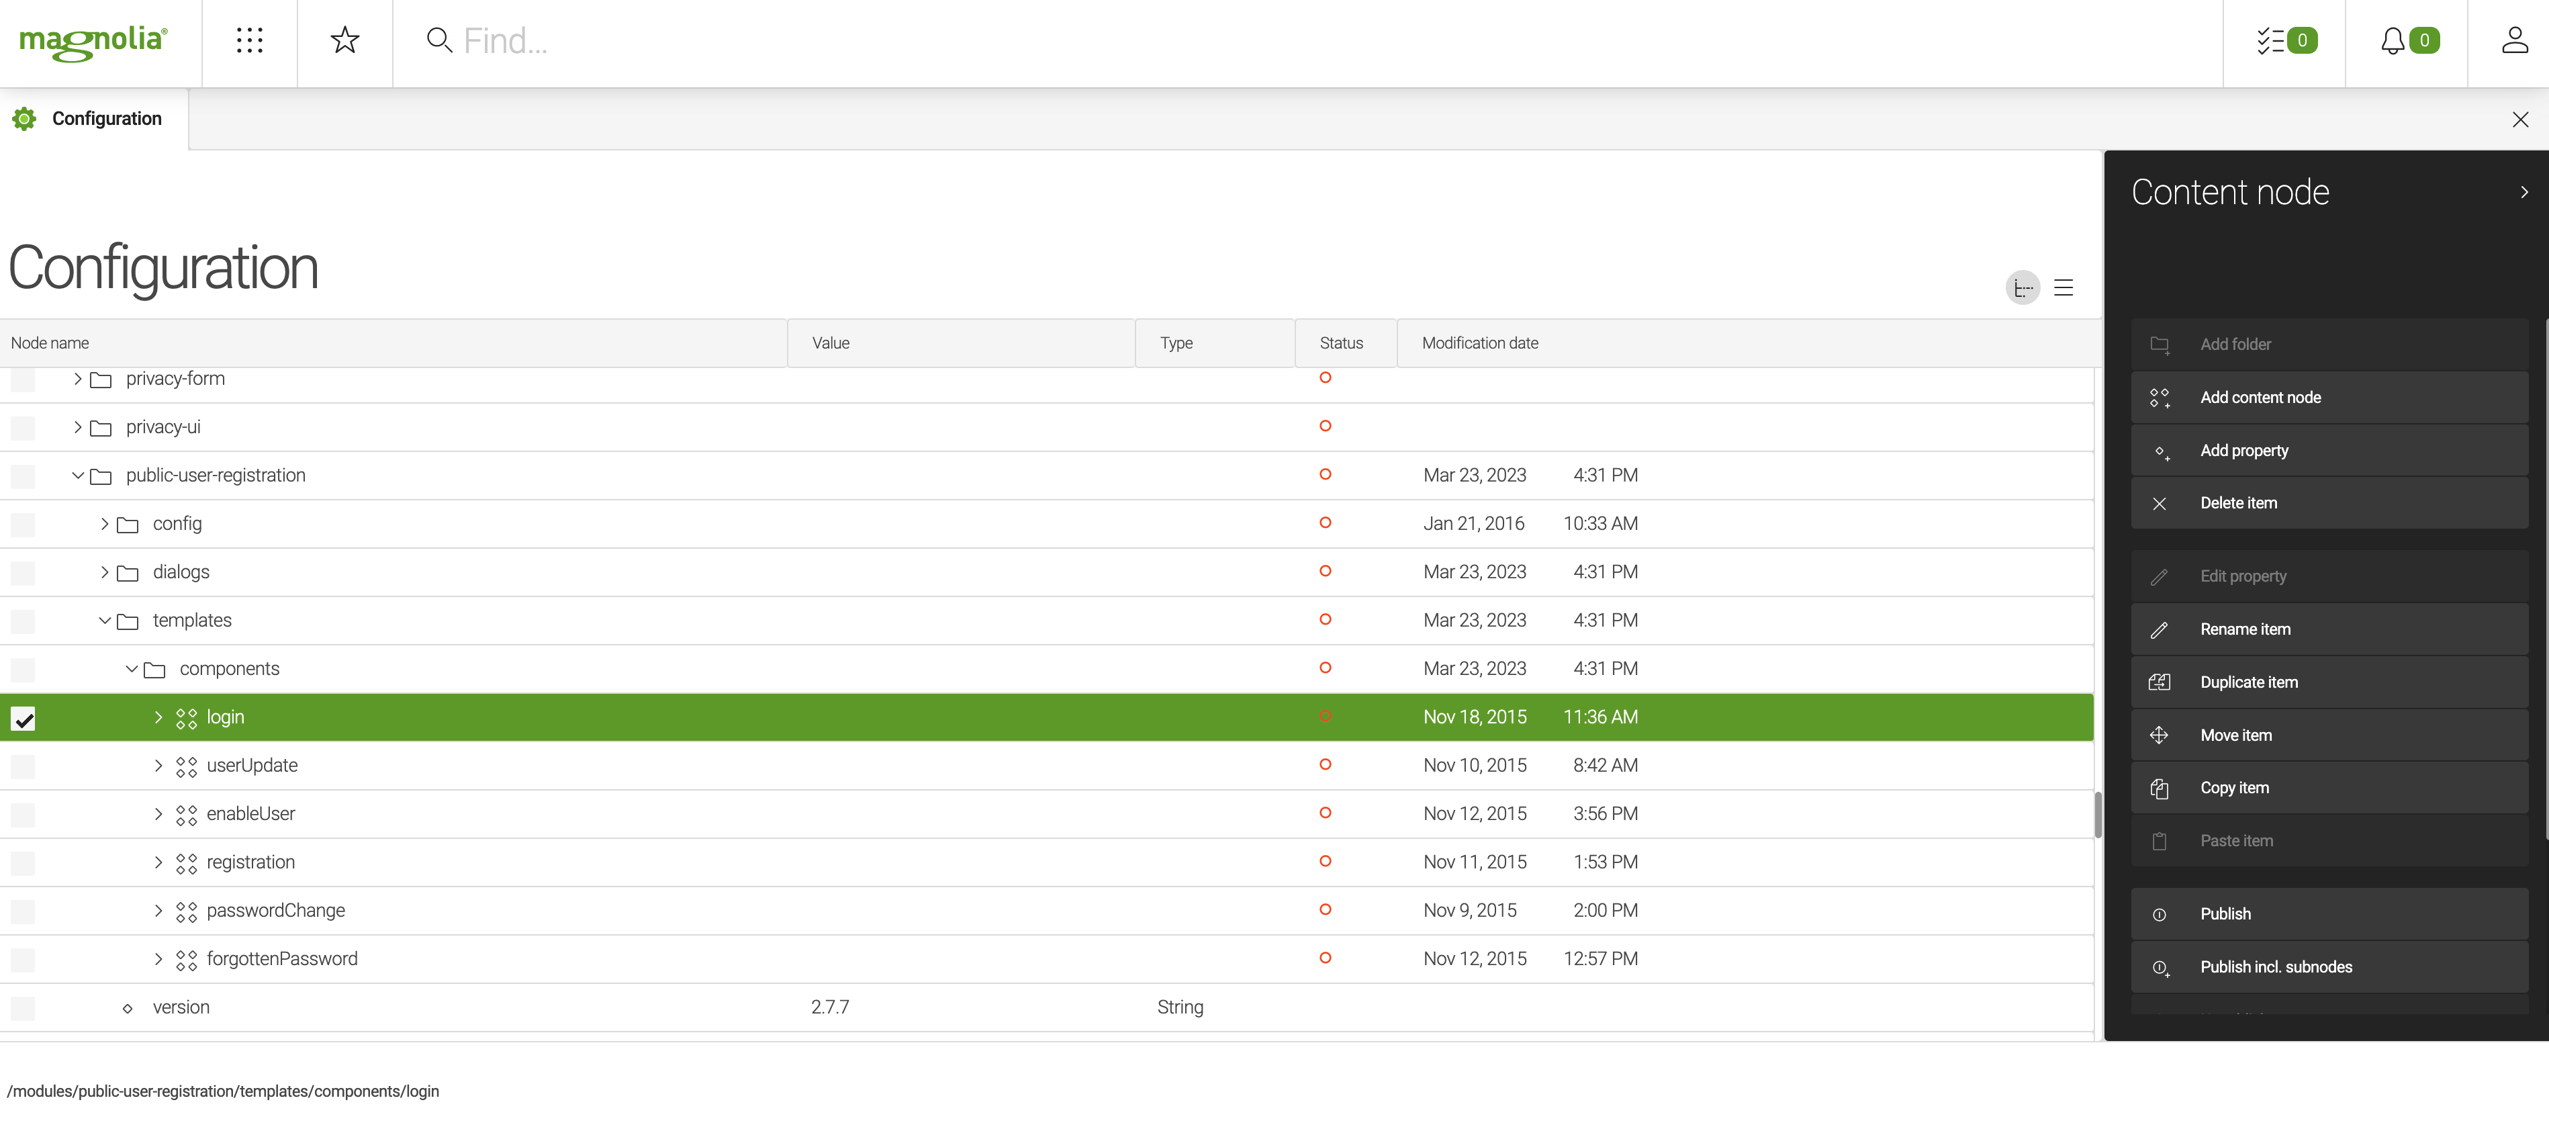The height and width of the screenshot is (1127, 2549).
Task: Toggle the checkbox next to registration node
Action: click(23, 860)
